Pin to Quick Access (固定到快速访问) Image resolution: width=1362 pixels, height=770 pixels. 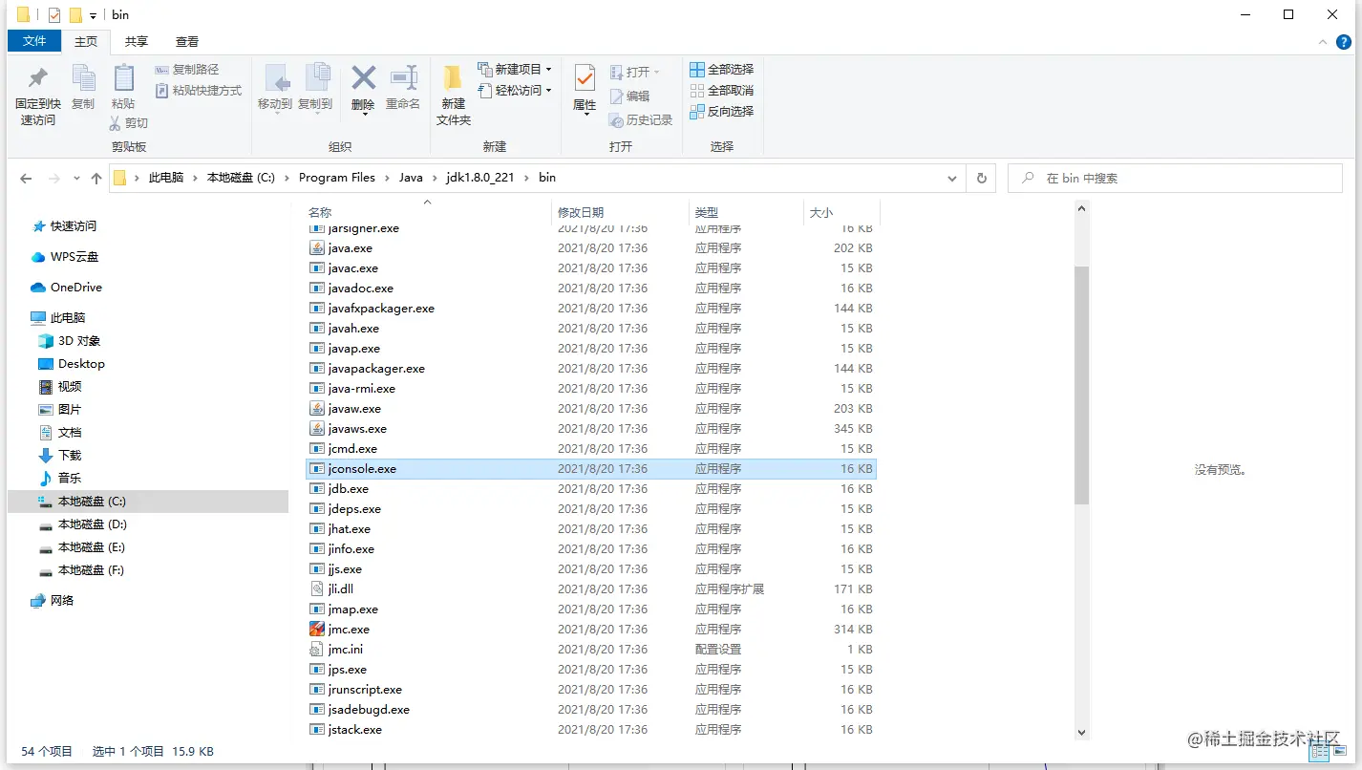[38, 96]
